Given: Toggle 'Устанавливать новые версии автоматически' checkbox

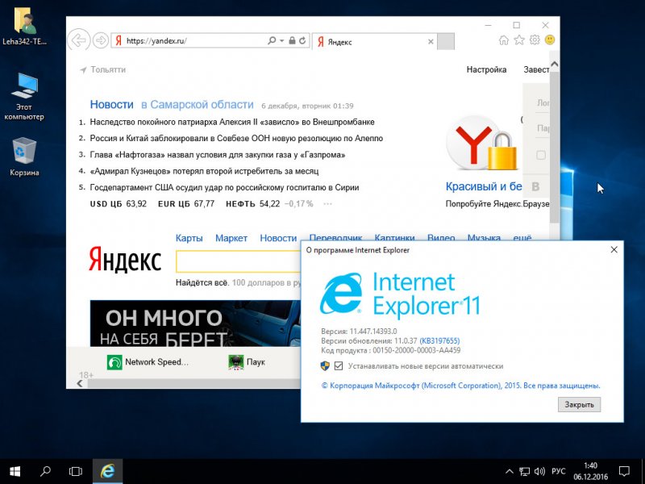Looking at the screenshot, I should coord(339,366).
